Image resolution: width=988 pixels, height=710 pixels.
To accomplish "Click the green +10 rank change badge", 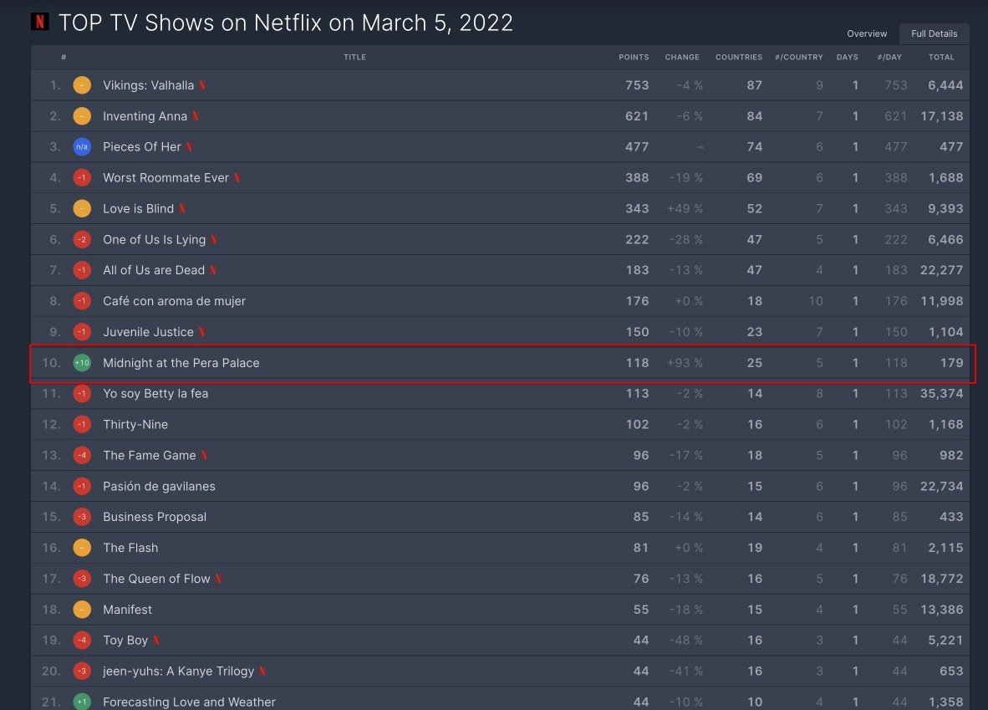I will (82, 363).
